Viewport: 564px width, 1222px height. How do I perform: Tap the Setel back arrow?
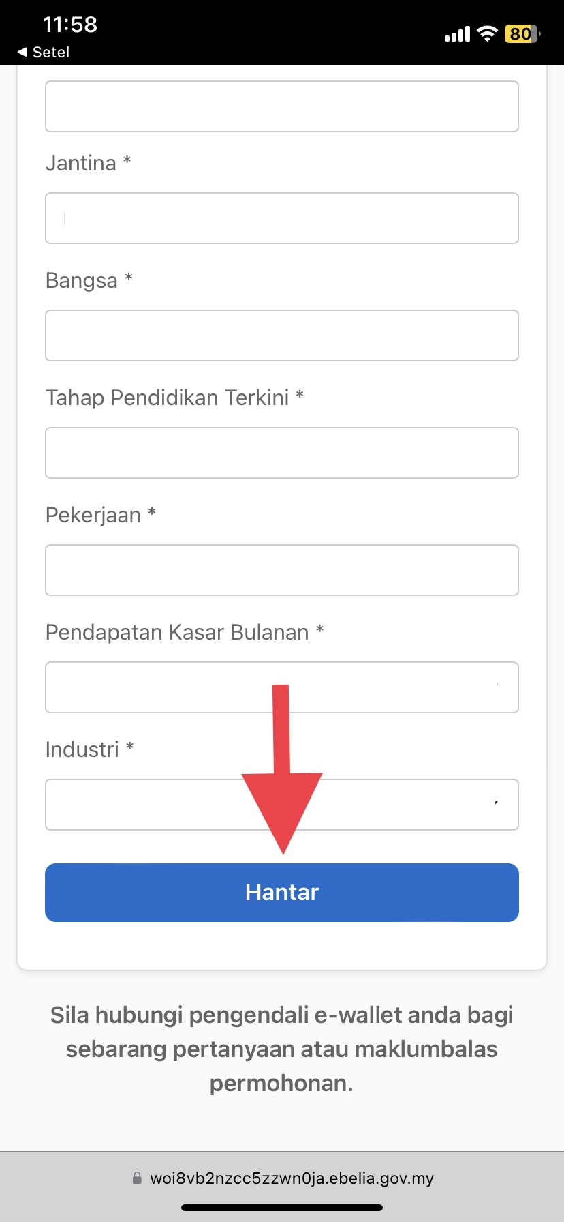tap(22, 52)
